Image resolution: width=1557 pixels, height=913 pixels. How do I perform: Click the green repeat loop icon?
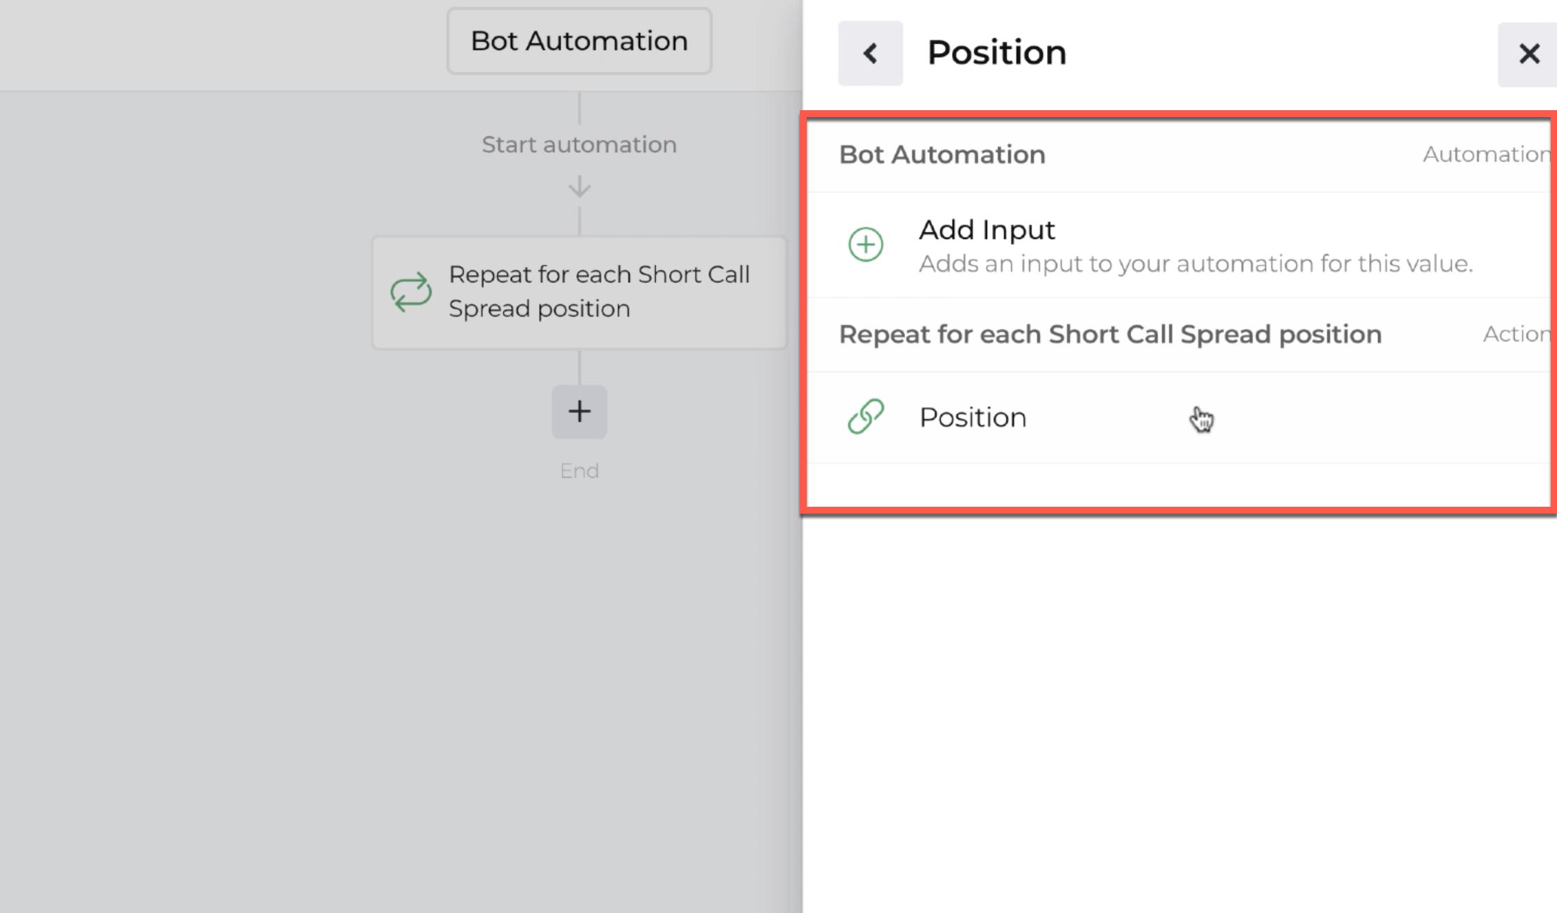click(411, 292)
